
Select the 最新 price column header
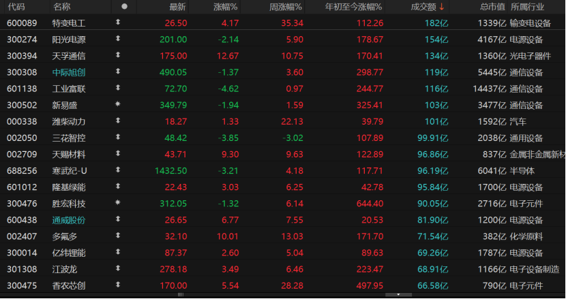(177, 7)
